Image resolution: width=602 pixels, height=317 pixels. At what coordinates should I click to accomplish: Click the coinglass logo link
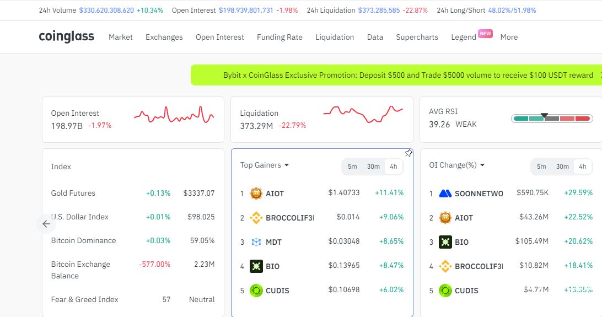point(67,37)
